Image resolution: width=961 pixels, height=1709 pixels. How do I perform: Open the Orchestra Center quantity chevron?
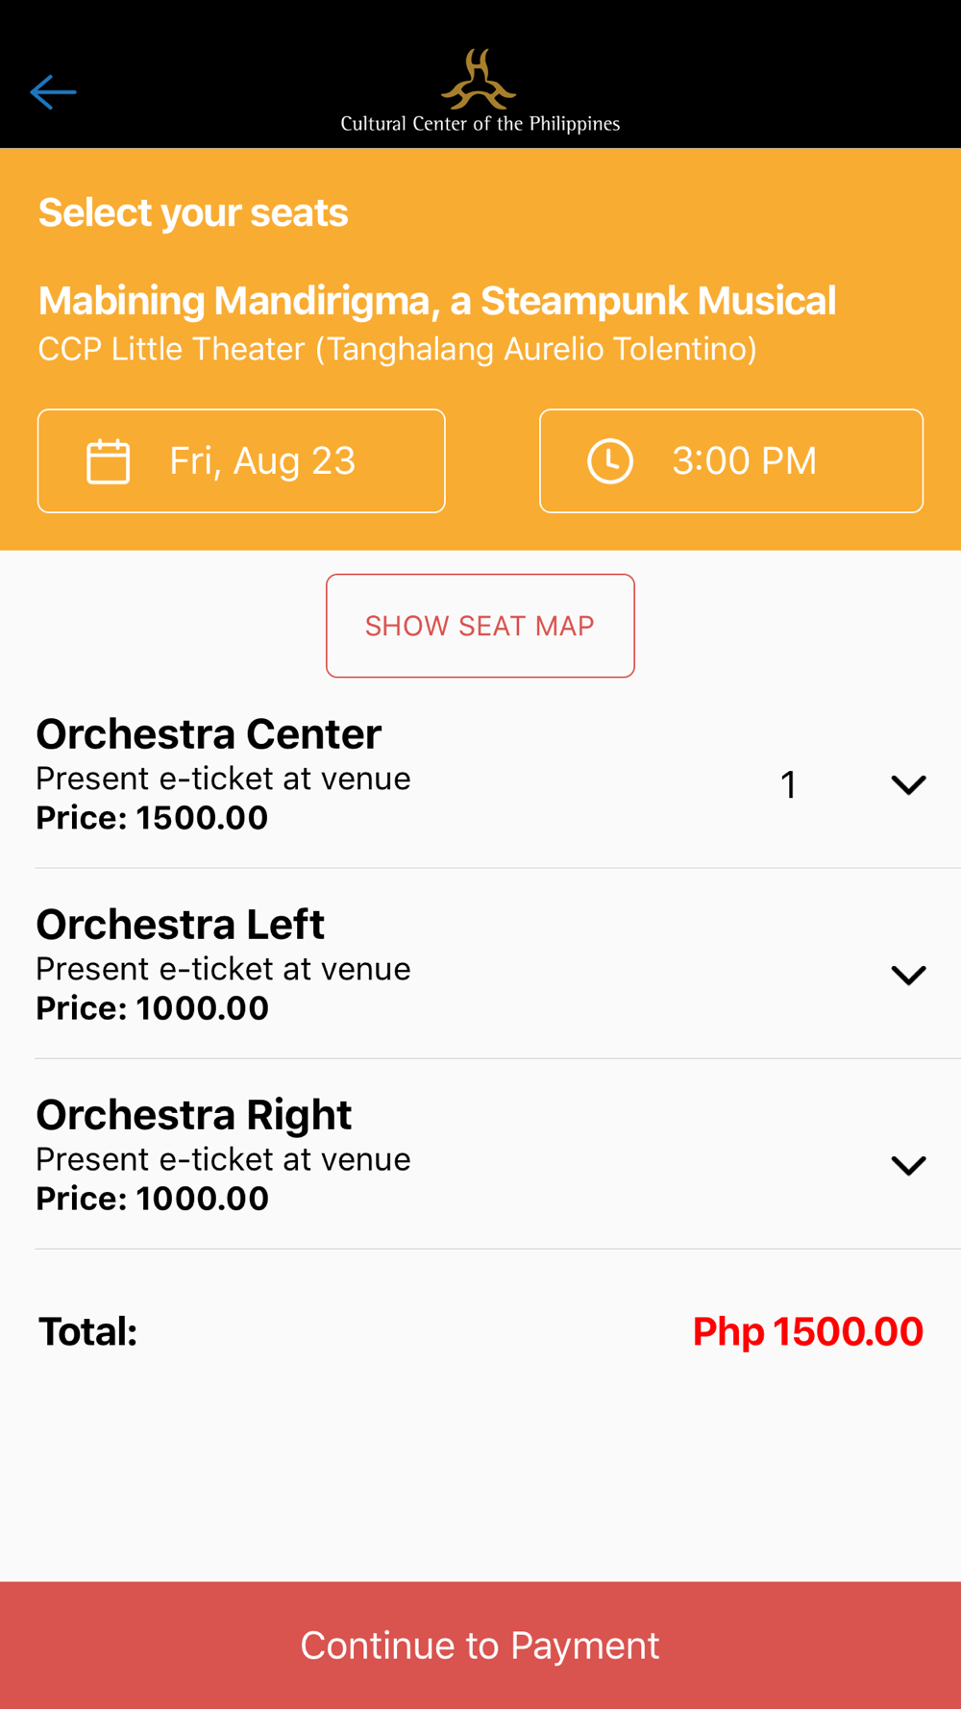[908, 784]
